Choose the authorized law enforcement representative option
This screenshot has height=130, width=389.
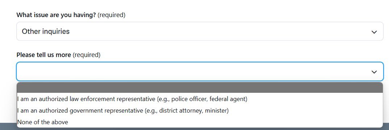[200, 99]
